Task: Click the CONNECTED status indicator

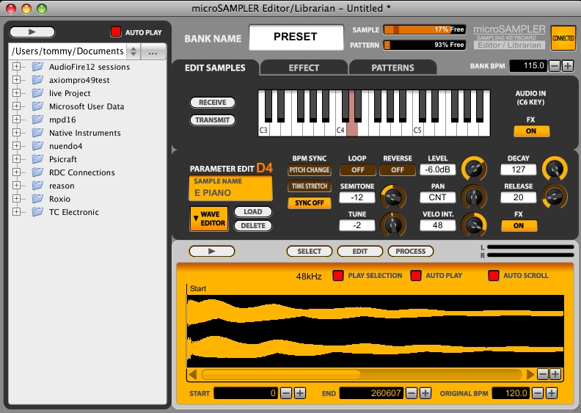Action: pyautogui.click(x=563, y=38)
